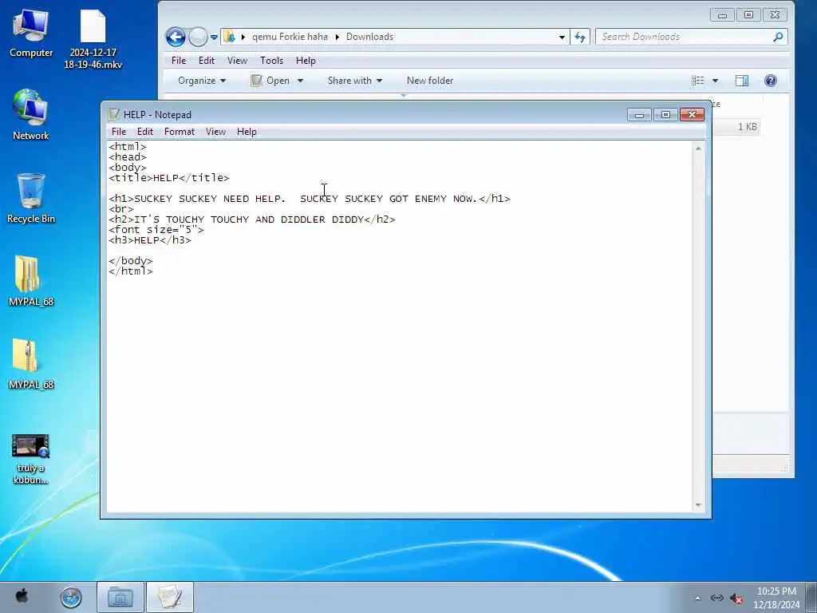Screen dimensions: 817x613
Task: Expand the address bar history dropdown
Action: click(562, 37)
